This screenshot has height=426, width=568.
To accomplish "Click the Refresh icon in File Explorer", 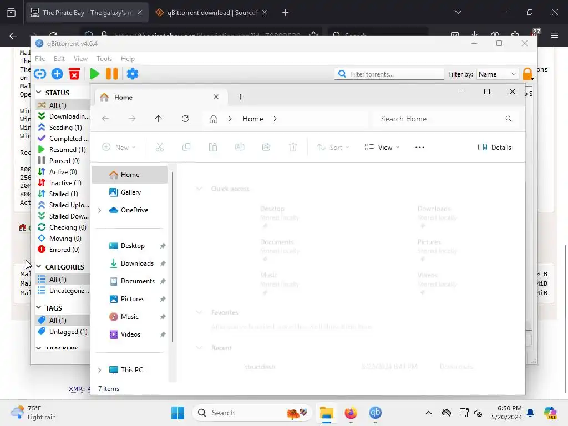I will [x=185, y=119].
